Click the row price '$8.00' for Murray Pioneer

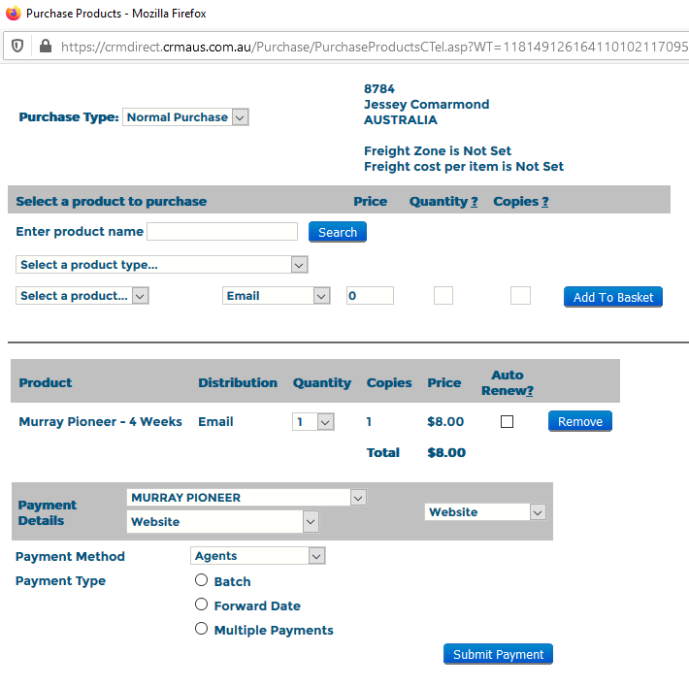tap(445, 422)
